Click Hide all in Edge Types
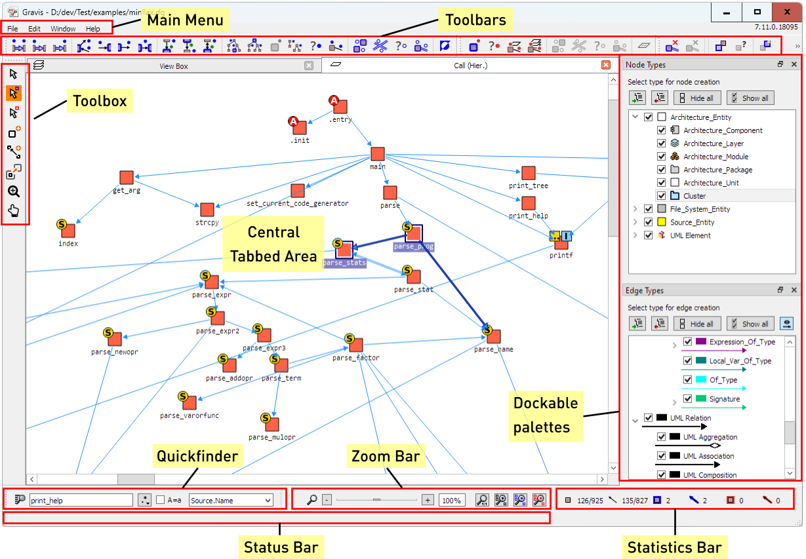The width and height of the screenshot is (806, 559). (x=697, y=323)
